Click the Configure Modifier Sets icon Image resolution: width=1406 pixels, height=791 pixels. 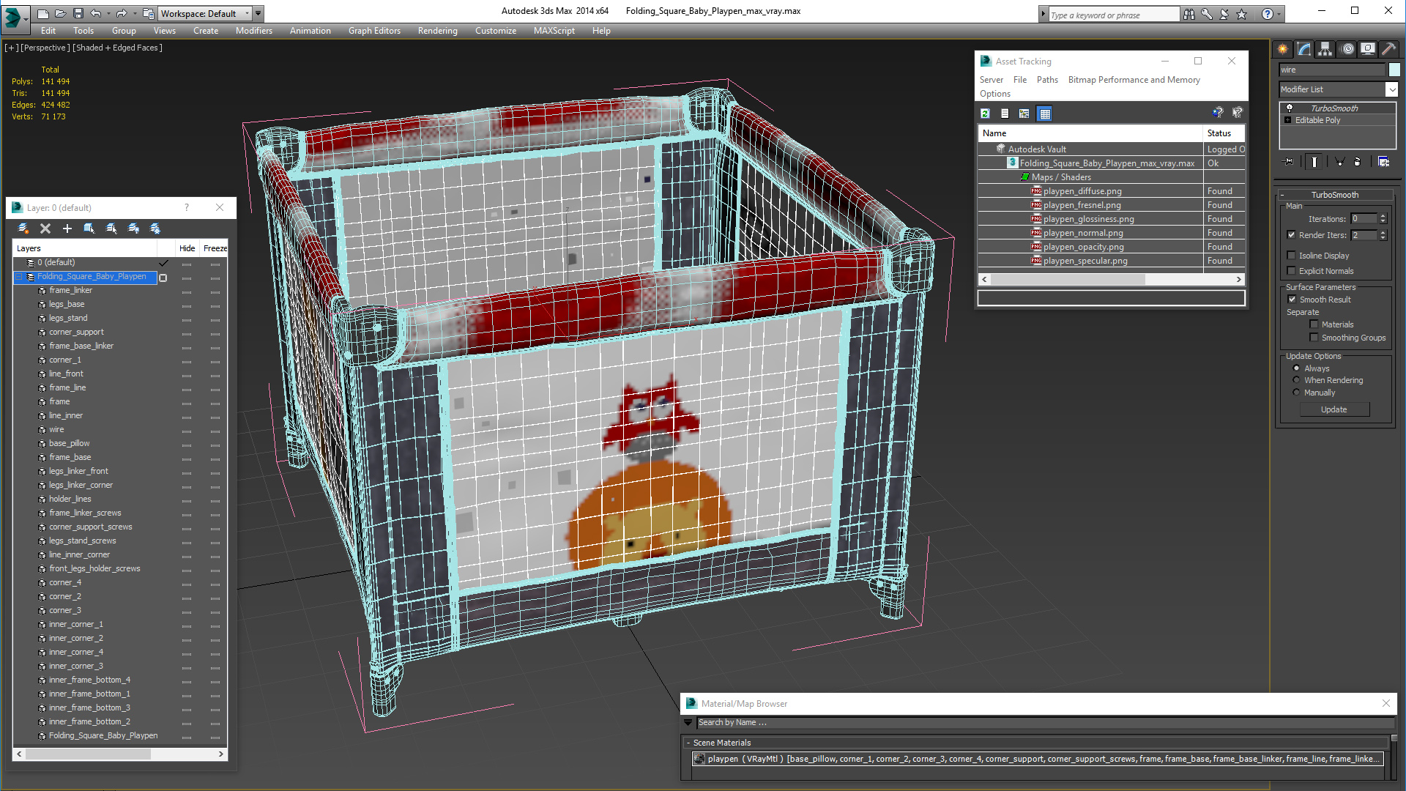click(1383, 162)
